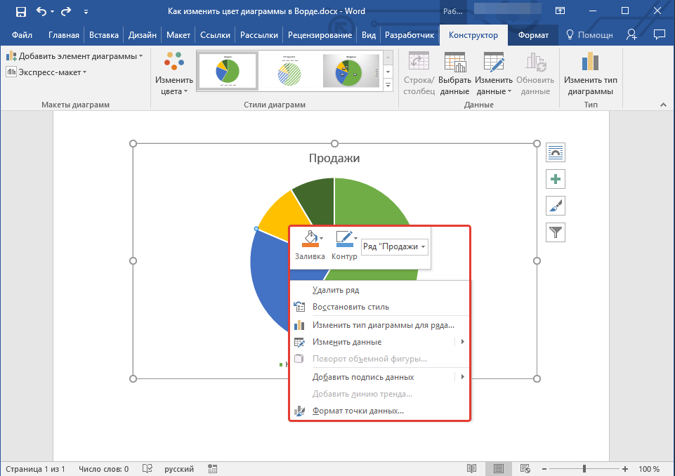
Task: Switch to the Формат tab
Action: [533, 35]
